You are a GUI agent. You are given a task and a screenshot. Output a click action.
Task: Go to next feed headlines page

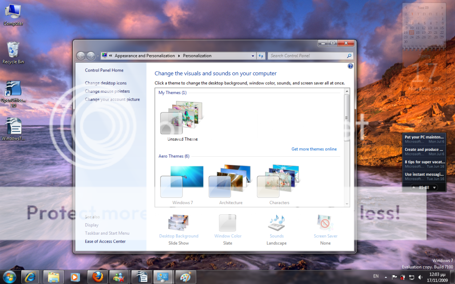click(434, 188)
